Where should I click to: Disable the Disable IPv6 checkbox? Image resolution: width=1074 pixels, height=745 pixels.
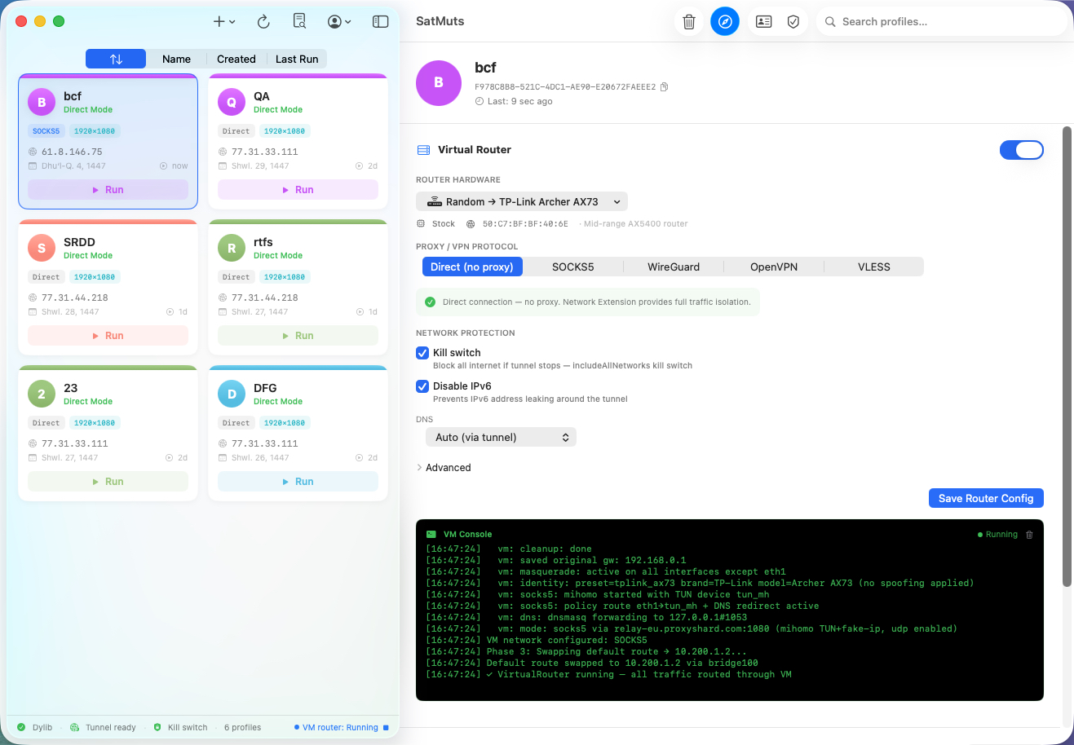tap(422, 386)
